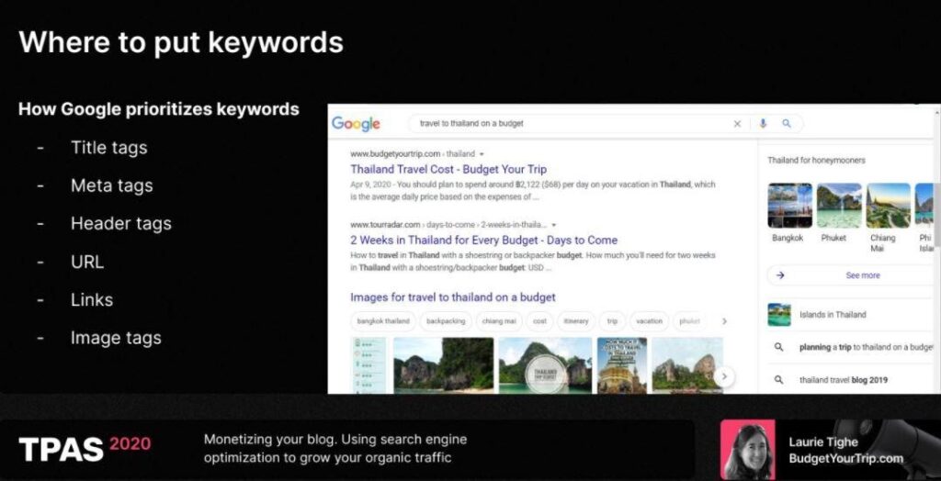Open 'Thailand Travel Cost - Budget Your Trip' result

pos(448,169)
